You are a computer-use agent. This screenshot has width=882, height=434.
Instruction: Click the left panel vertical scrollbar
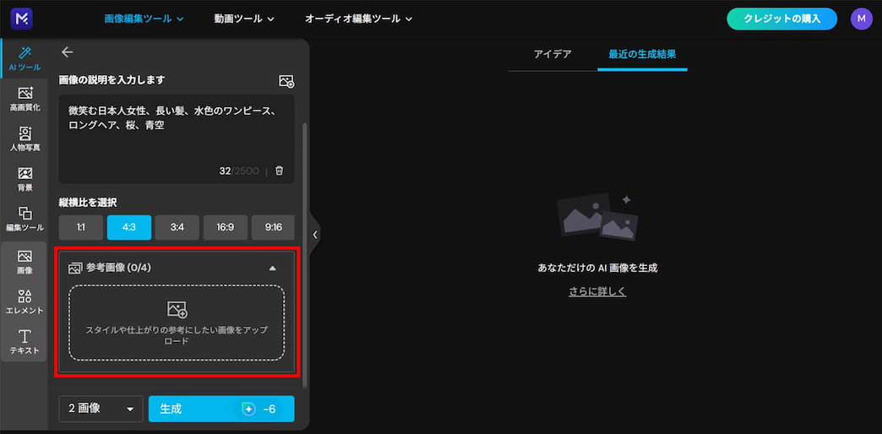(306, 253)
